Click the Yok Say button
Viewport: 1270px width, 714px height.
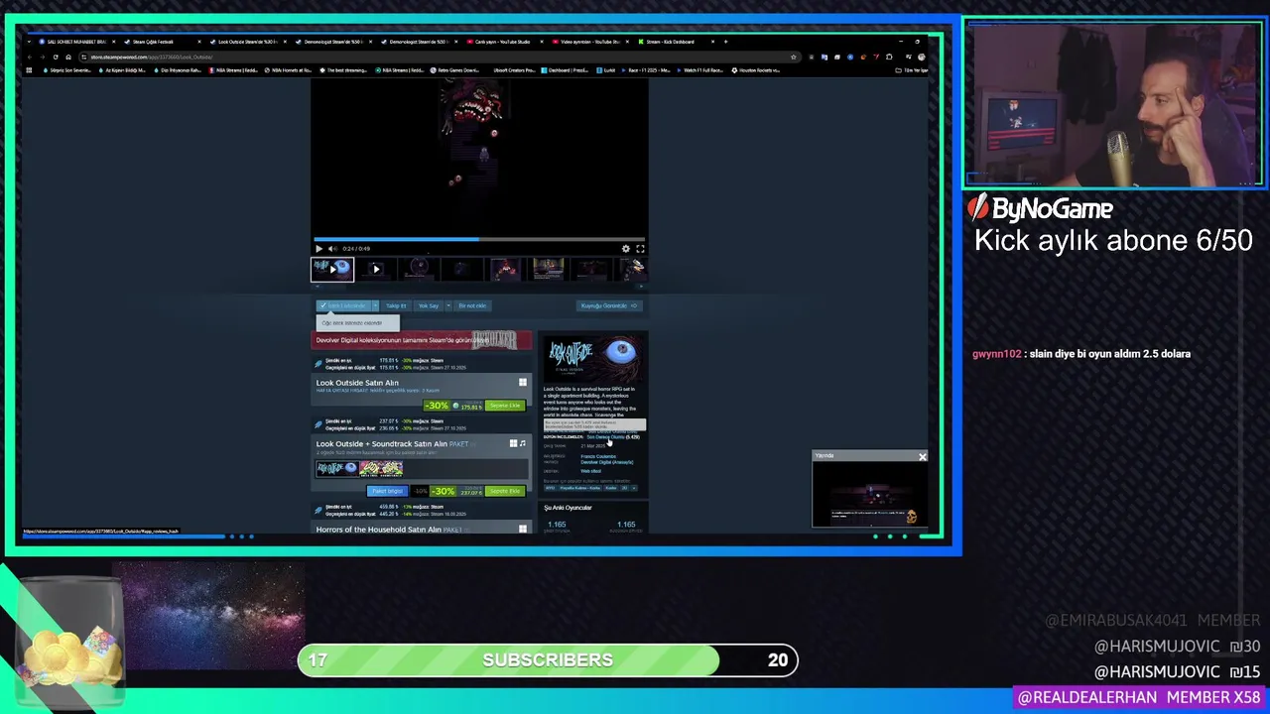pyautogui.click(x=428, y=305)
